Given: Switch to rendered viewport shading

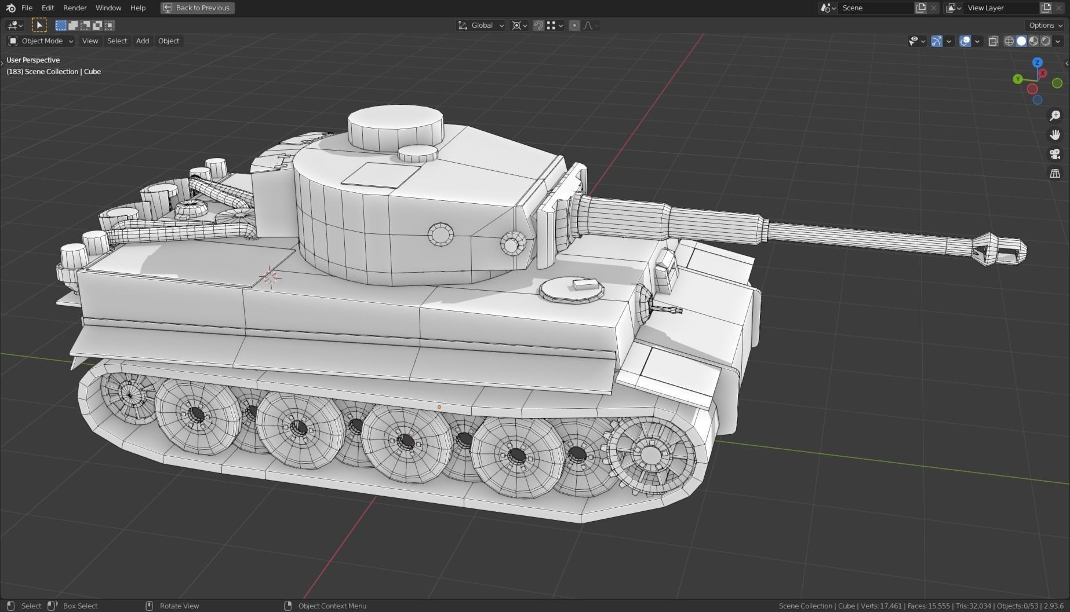Looking at the screenshot, I should [x=1046, y=41].
